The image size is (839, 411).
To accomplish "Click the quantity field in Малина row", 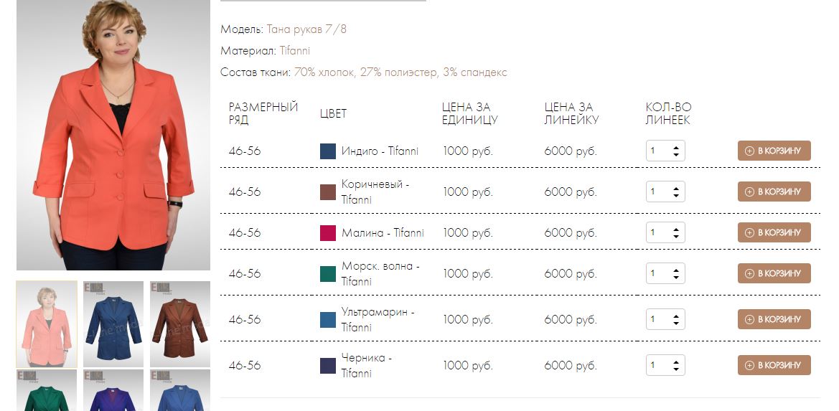I will tap(665, 232).
